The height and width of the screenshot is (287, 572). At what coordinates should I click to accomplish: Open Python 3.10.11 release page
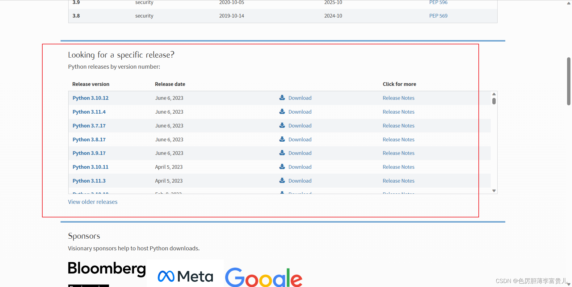coord(90,167)
